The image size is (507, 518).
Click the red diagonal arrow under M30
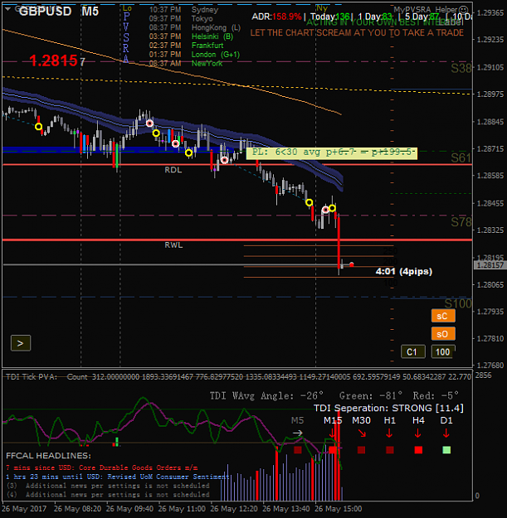click(362, 433)
